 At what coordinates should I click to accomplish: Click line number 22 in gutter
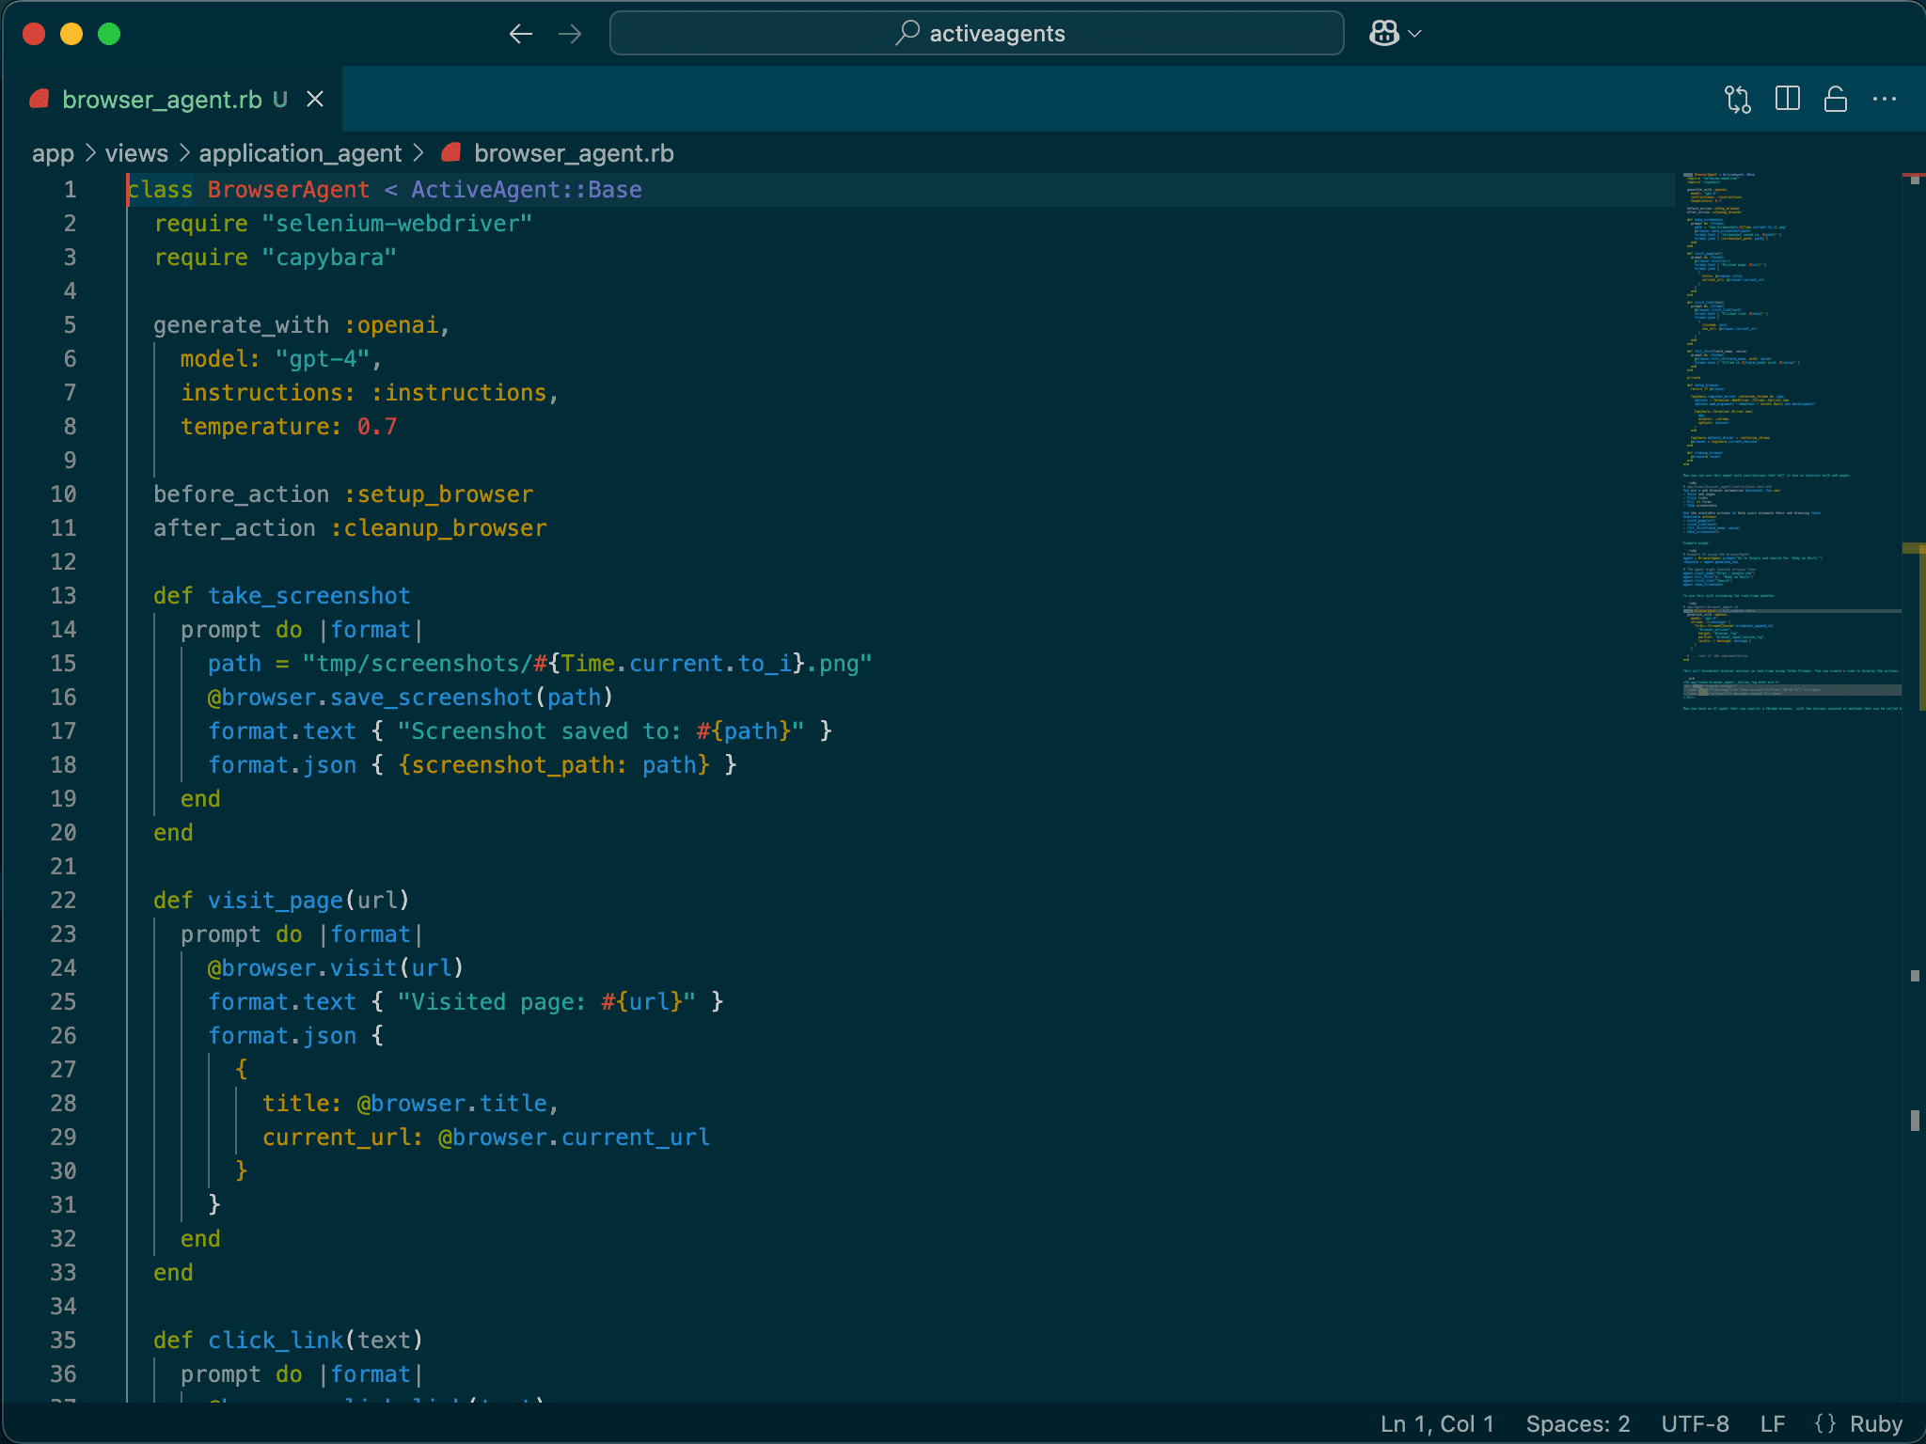click(x=63, y=901)
